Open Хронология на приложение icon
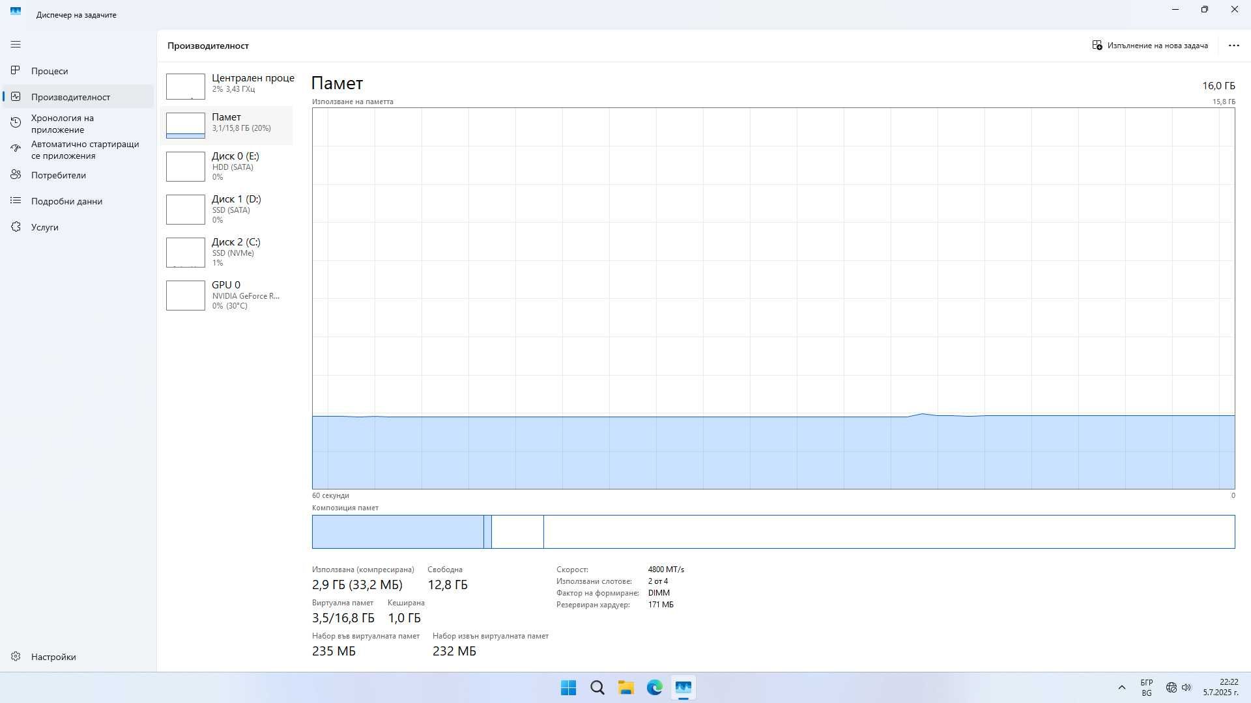 tap(16, 122)
